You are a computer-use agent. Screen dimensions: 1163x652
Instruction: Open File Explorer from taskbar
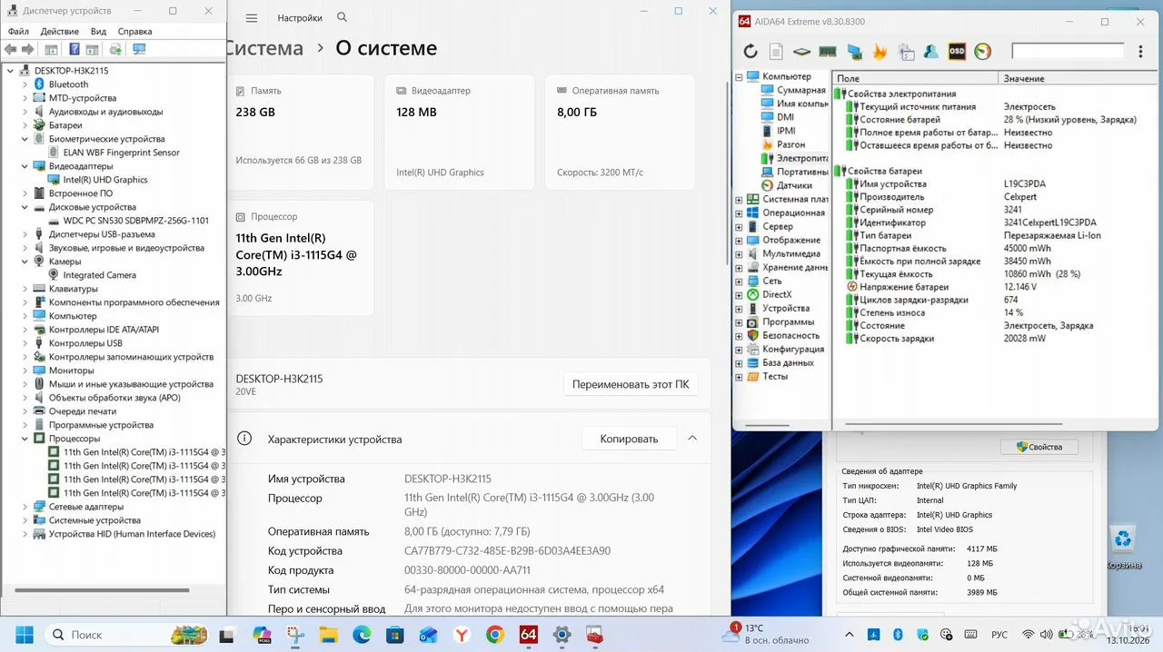coord(329,635)
